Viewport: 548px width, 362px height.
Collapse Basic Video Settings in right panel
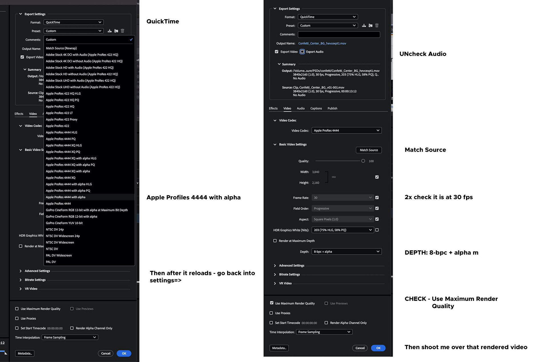pos(275,144)
